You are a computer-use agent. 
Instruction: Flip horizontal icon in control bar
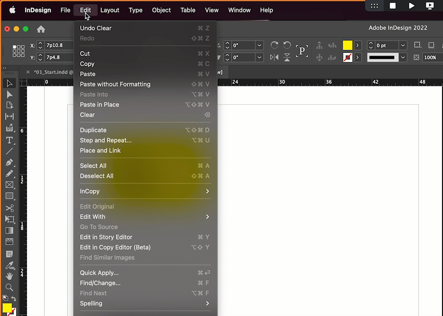pyautogui.click(x=274, y=57)
